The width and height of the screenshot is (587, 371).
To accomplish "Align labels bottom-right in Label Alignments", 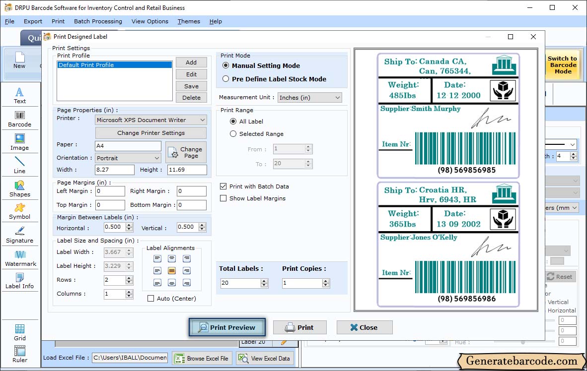I will click(x=186, y=283).
